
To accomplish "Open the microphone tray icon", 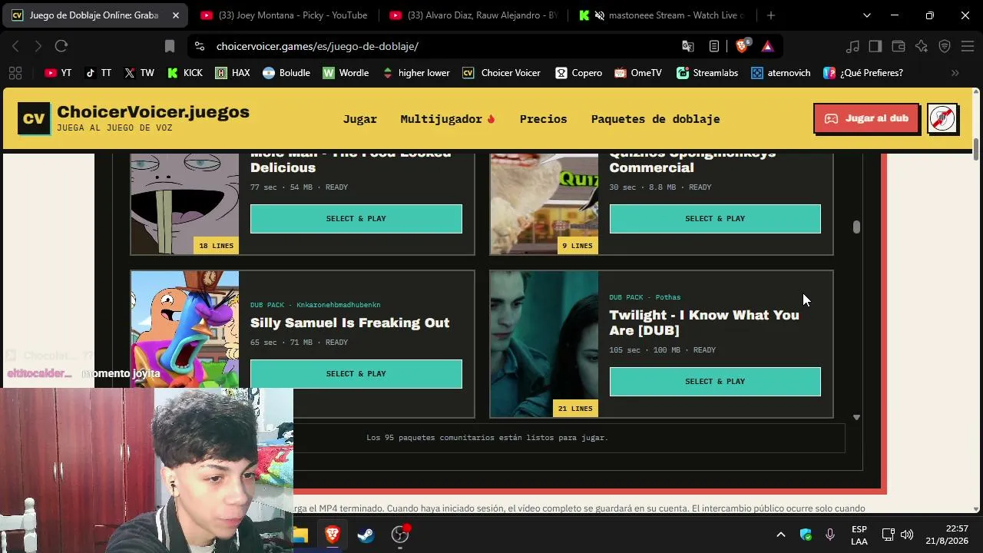I will coord(830,535).
